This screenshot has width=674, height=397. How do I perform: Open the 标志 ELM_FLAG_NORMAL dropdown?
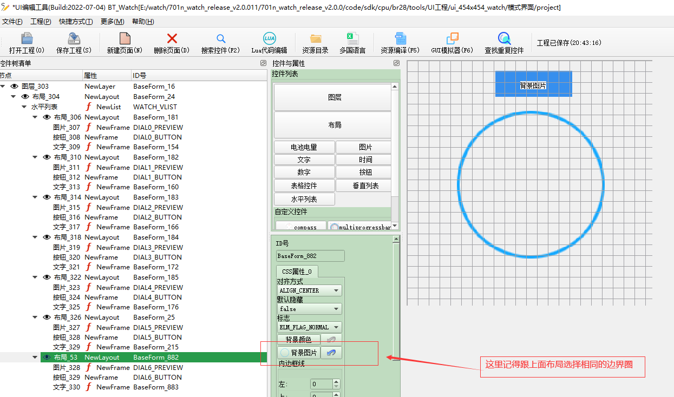pyautogui.click(x=309, y=327)
